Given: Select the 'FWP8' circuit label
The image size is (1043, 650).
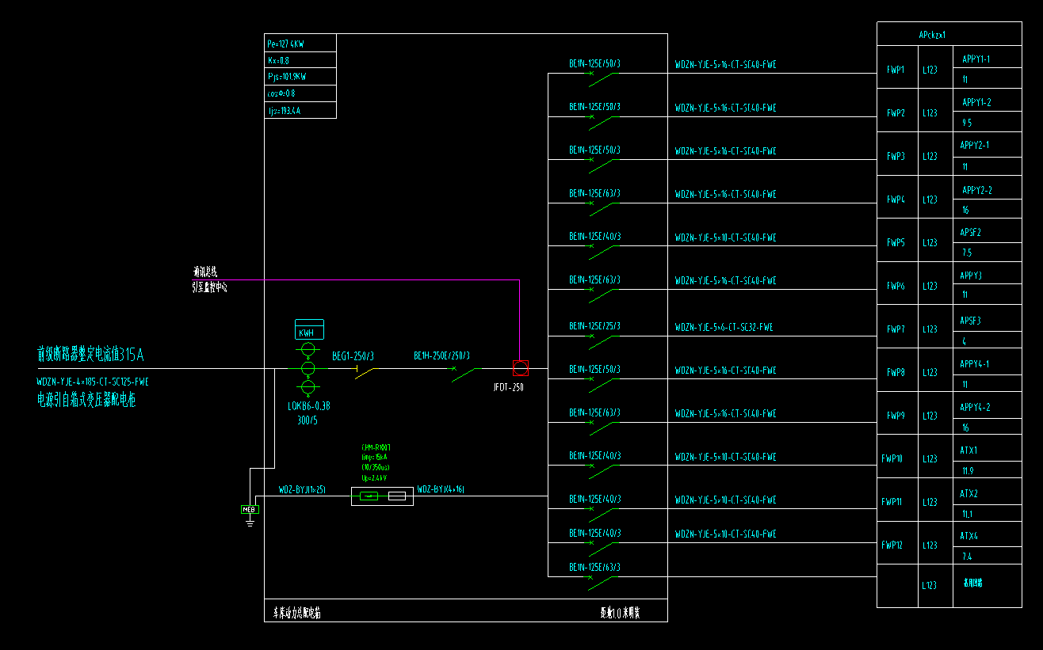Looking at the screenshot, I should point(896,372).
